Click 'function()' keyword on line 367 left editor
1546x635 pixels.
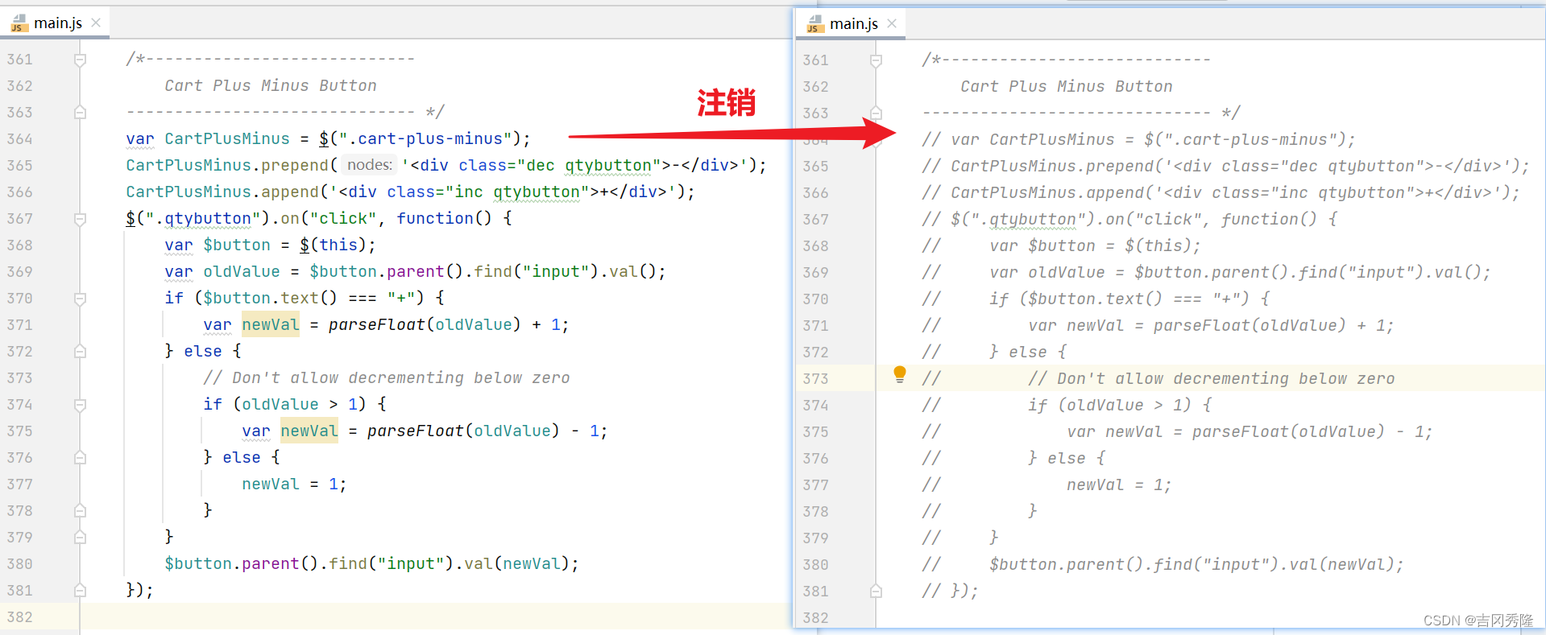pos(444,218)
